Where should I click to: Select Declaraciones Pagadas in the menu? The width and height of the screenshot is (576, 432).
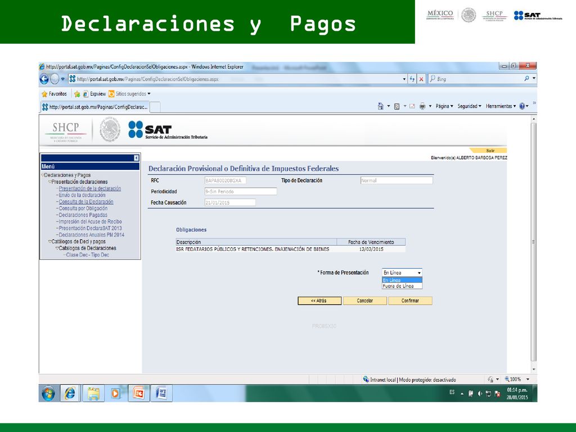(83, 215)
